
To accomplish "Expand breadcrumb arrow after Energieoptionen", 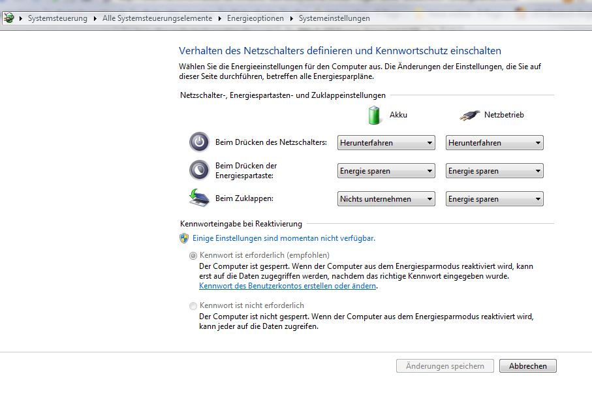I will [292, 18].
